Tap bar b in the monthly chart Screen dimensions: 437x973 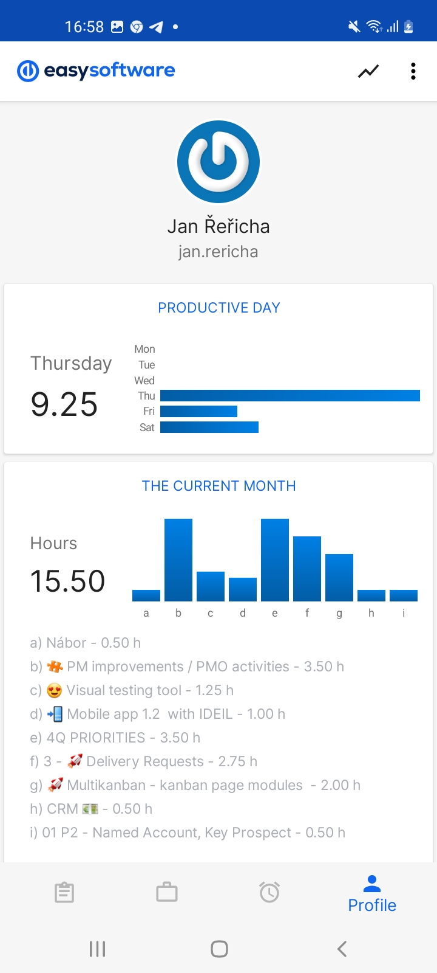pos(178,559)
